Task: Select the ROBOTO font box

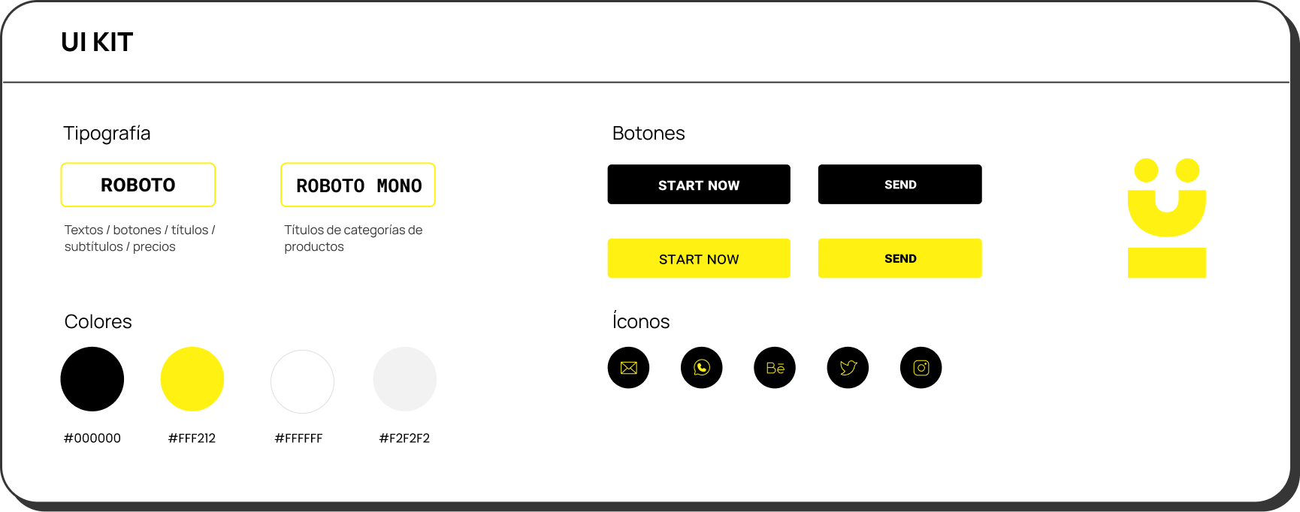Action: click(138, 185)
